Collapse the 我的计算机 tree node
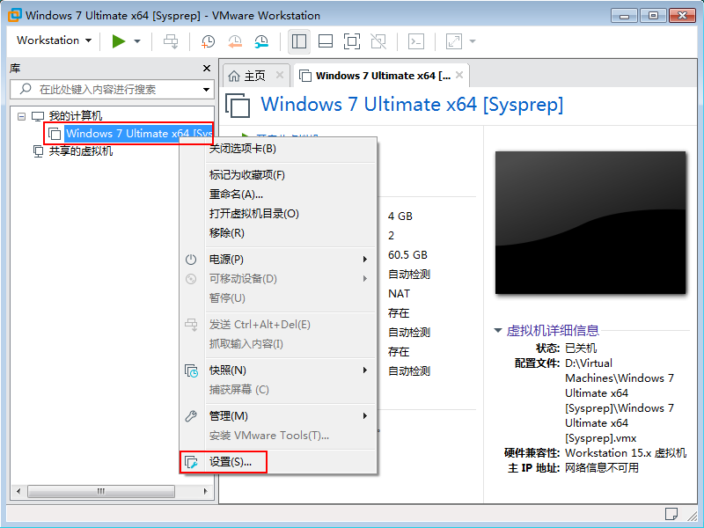Image resolution: width=704 pixels, height=528 pixels. (22, 116)
